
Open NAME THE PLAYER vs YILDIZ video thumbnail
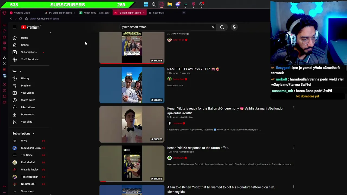[x=132, y=85]
